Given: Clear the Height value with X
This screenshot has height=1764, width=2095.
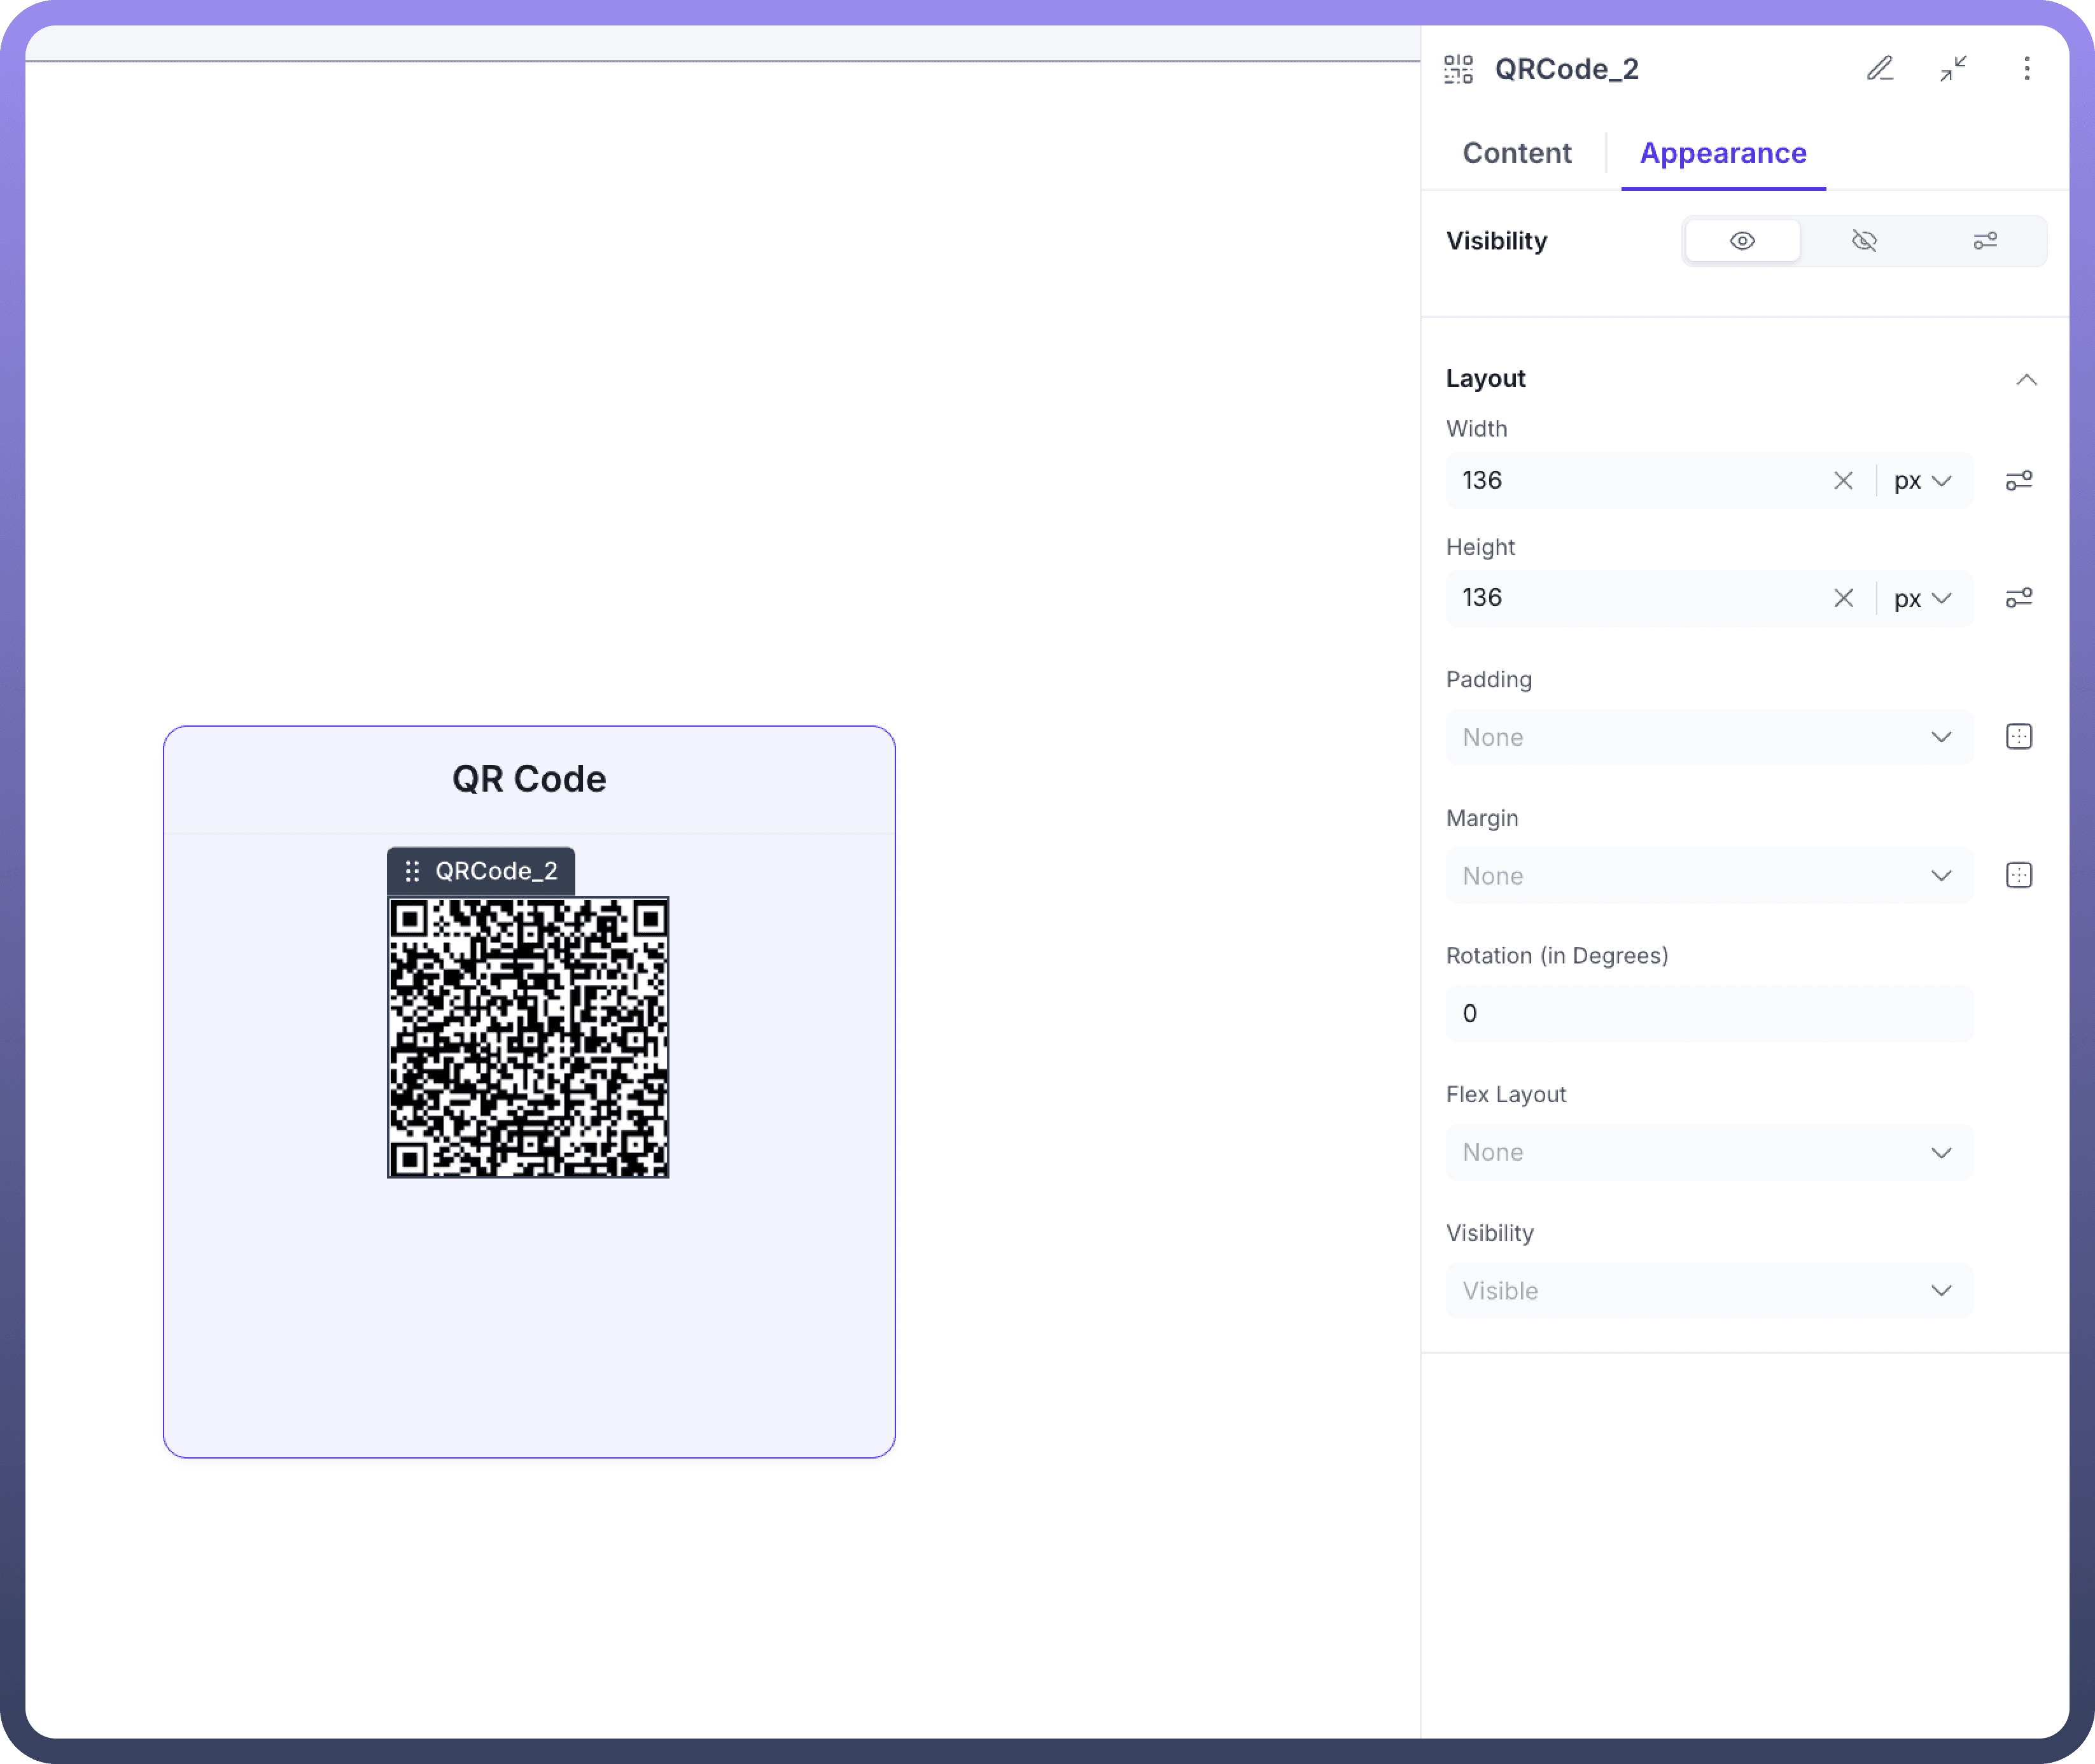Looking at the screenshot, I should click(1843, 598).
